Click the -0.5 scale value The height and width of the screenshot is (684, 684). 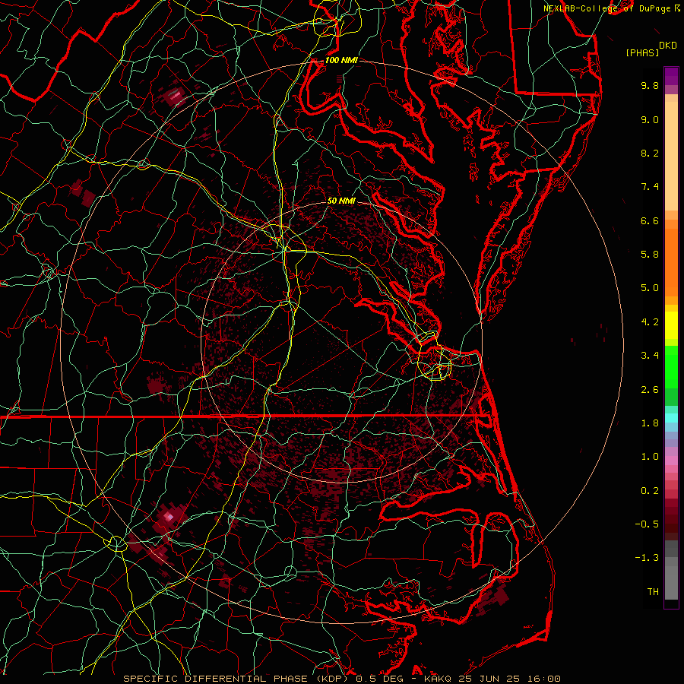(647, 524)
